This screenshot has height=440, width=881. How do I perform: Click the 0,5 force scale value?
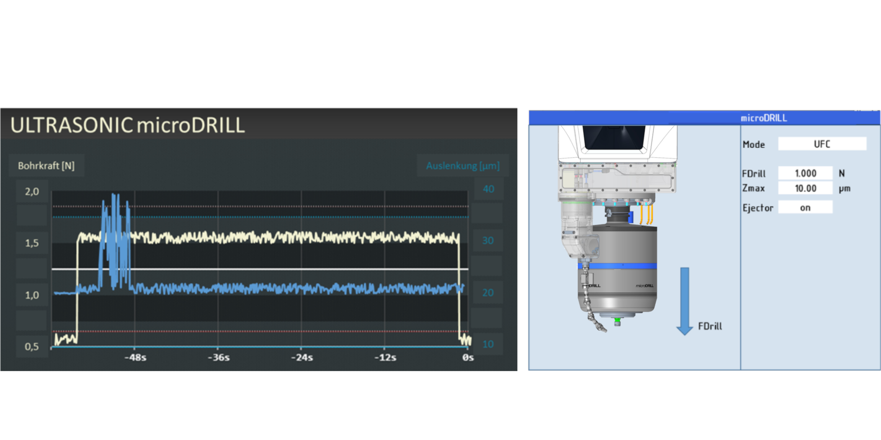[32, 347]
